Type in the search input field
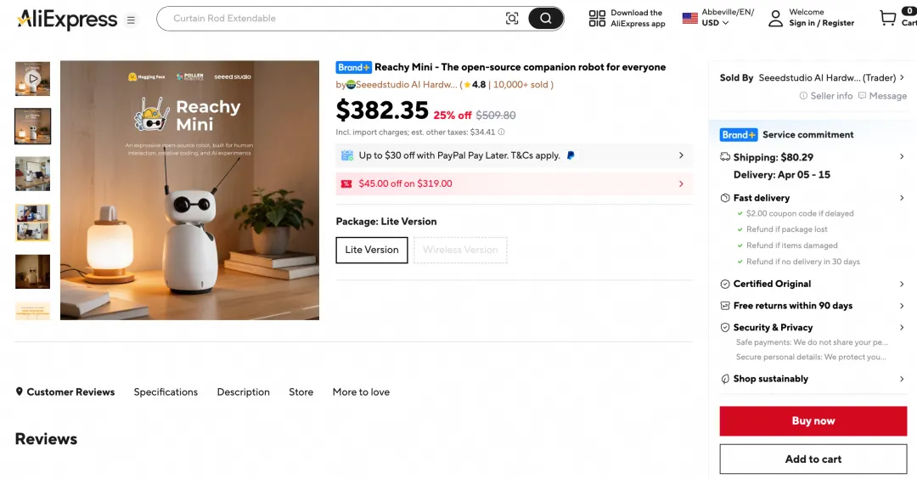 tap(331, 19)
